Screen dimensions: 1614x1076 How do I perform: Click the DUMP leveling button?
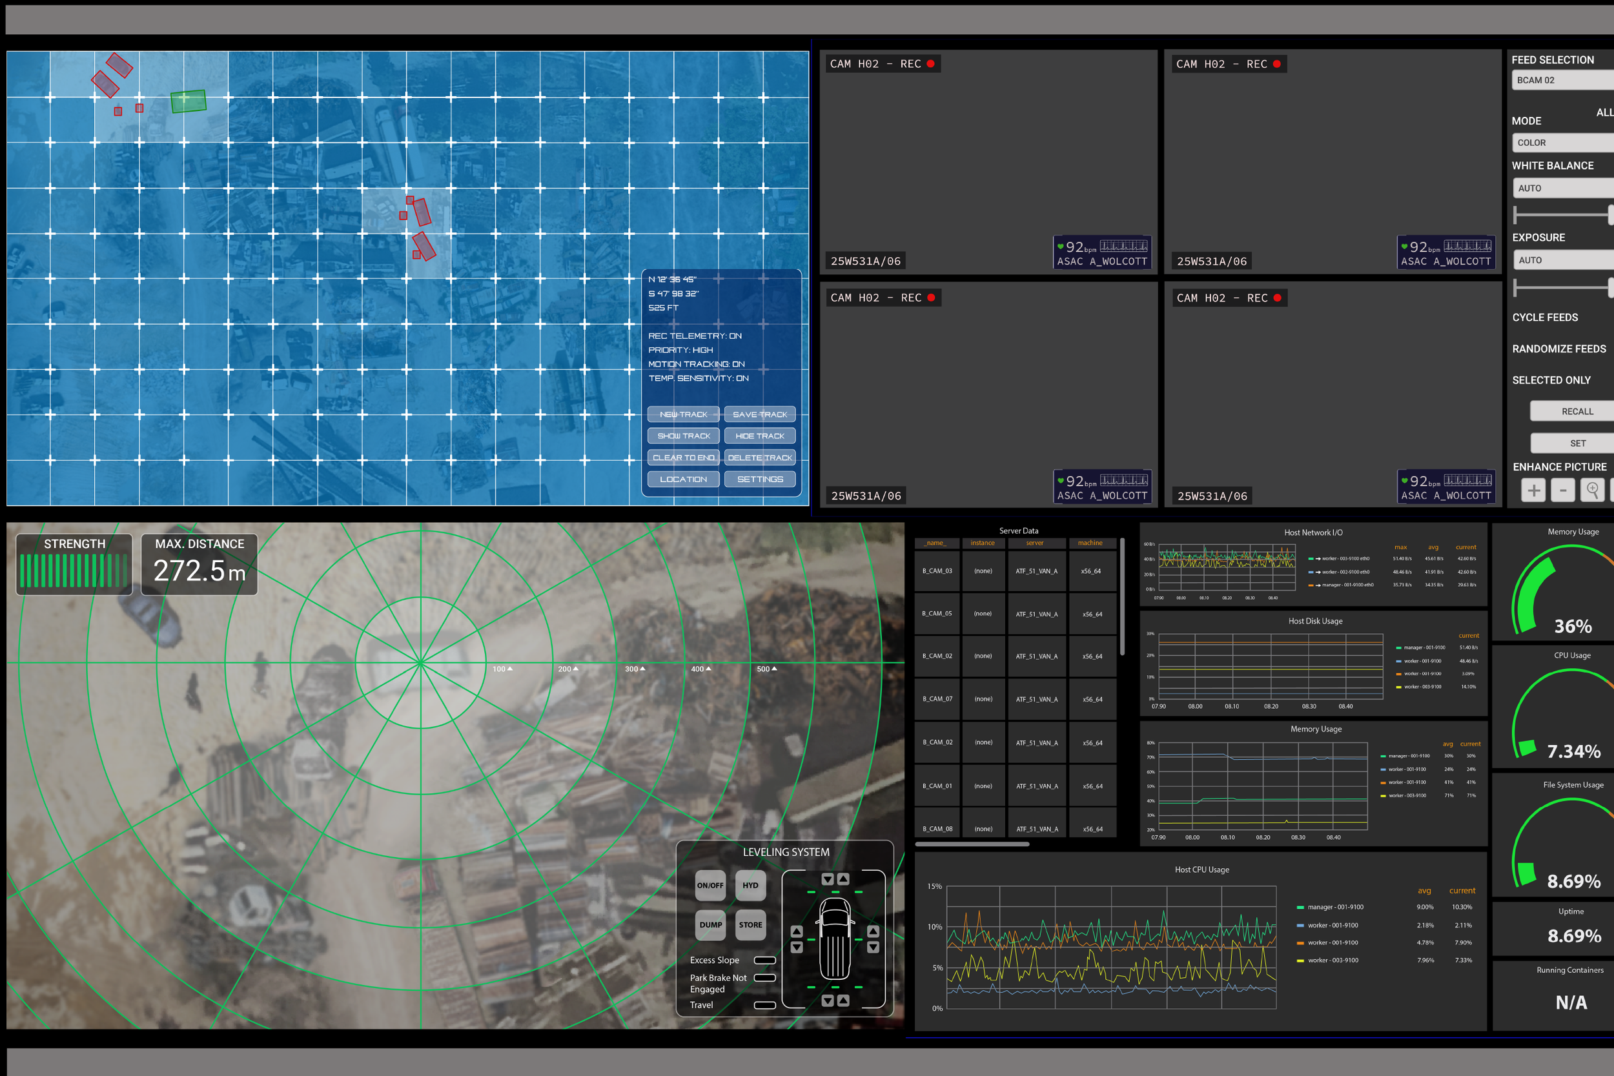coord(710,924)
